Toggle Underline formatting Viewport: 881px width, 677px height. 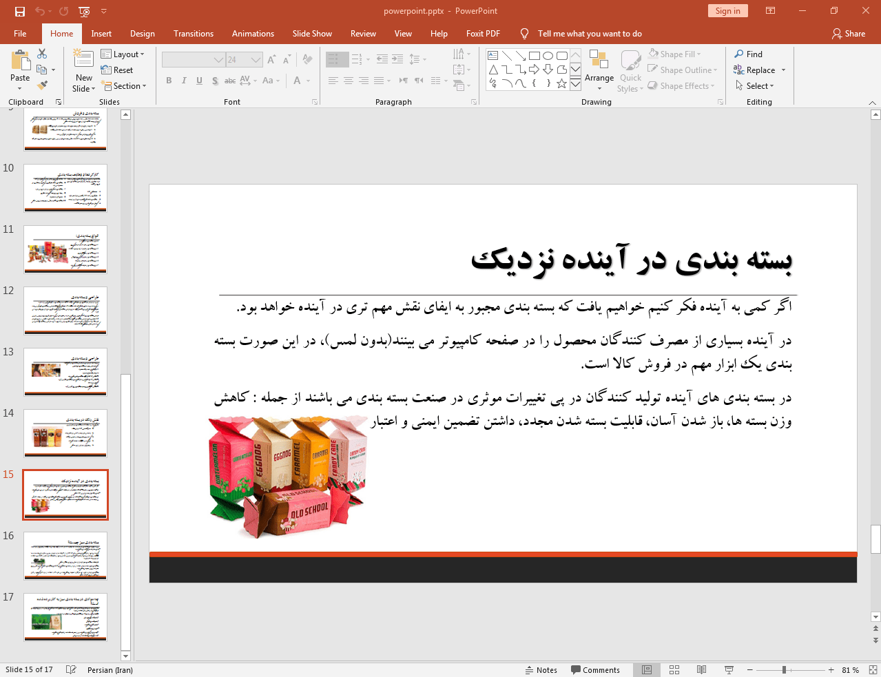tap(199, 81)
